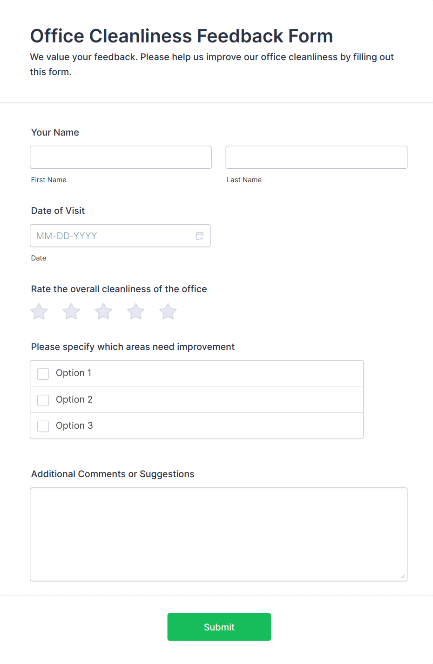Image resolution: width=433 pixels, height=664 pixels.
Task: Check the Option 1 checkbox
Action: coord(43,374)
